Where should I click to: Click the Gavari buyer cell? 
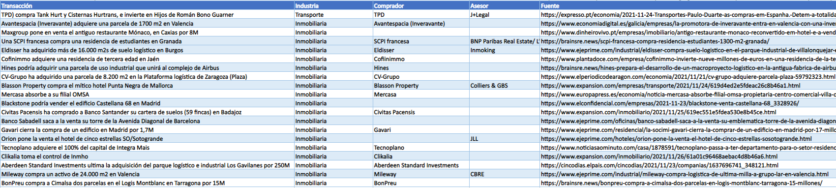421,130
